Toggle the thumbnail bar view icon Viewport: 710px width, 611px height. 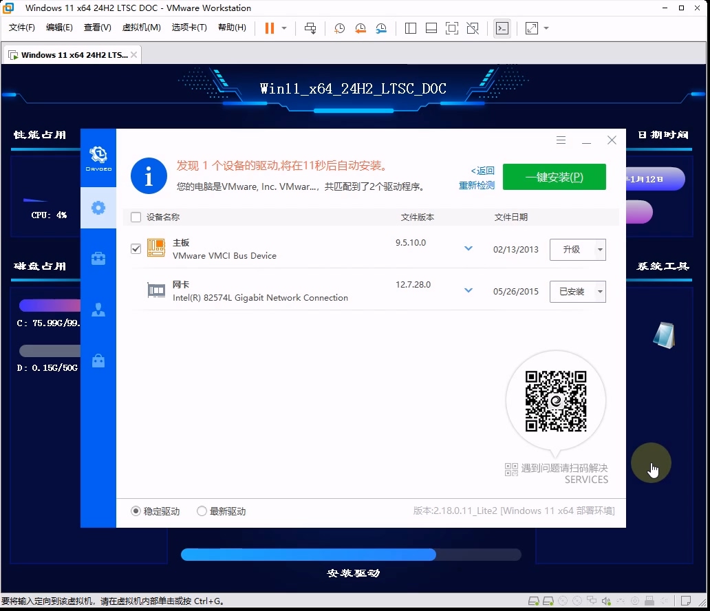431,28
